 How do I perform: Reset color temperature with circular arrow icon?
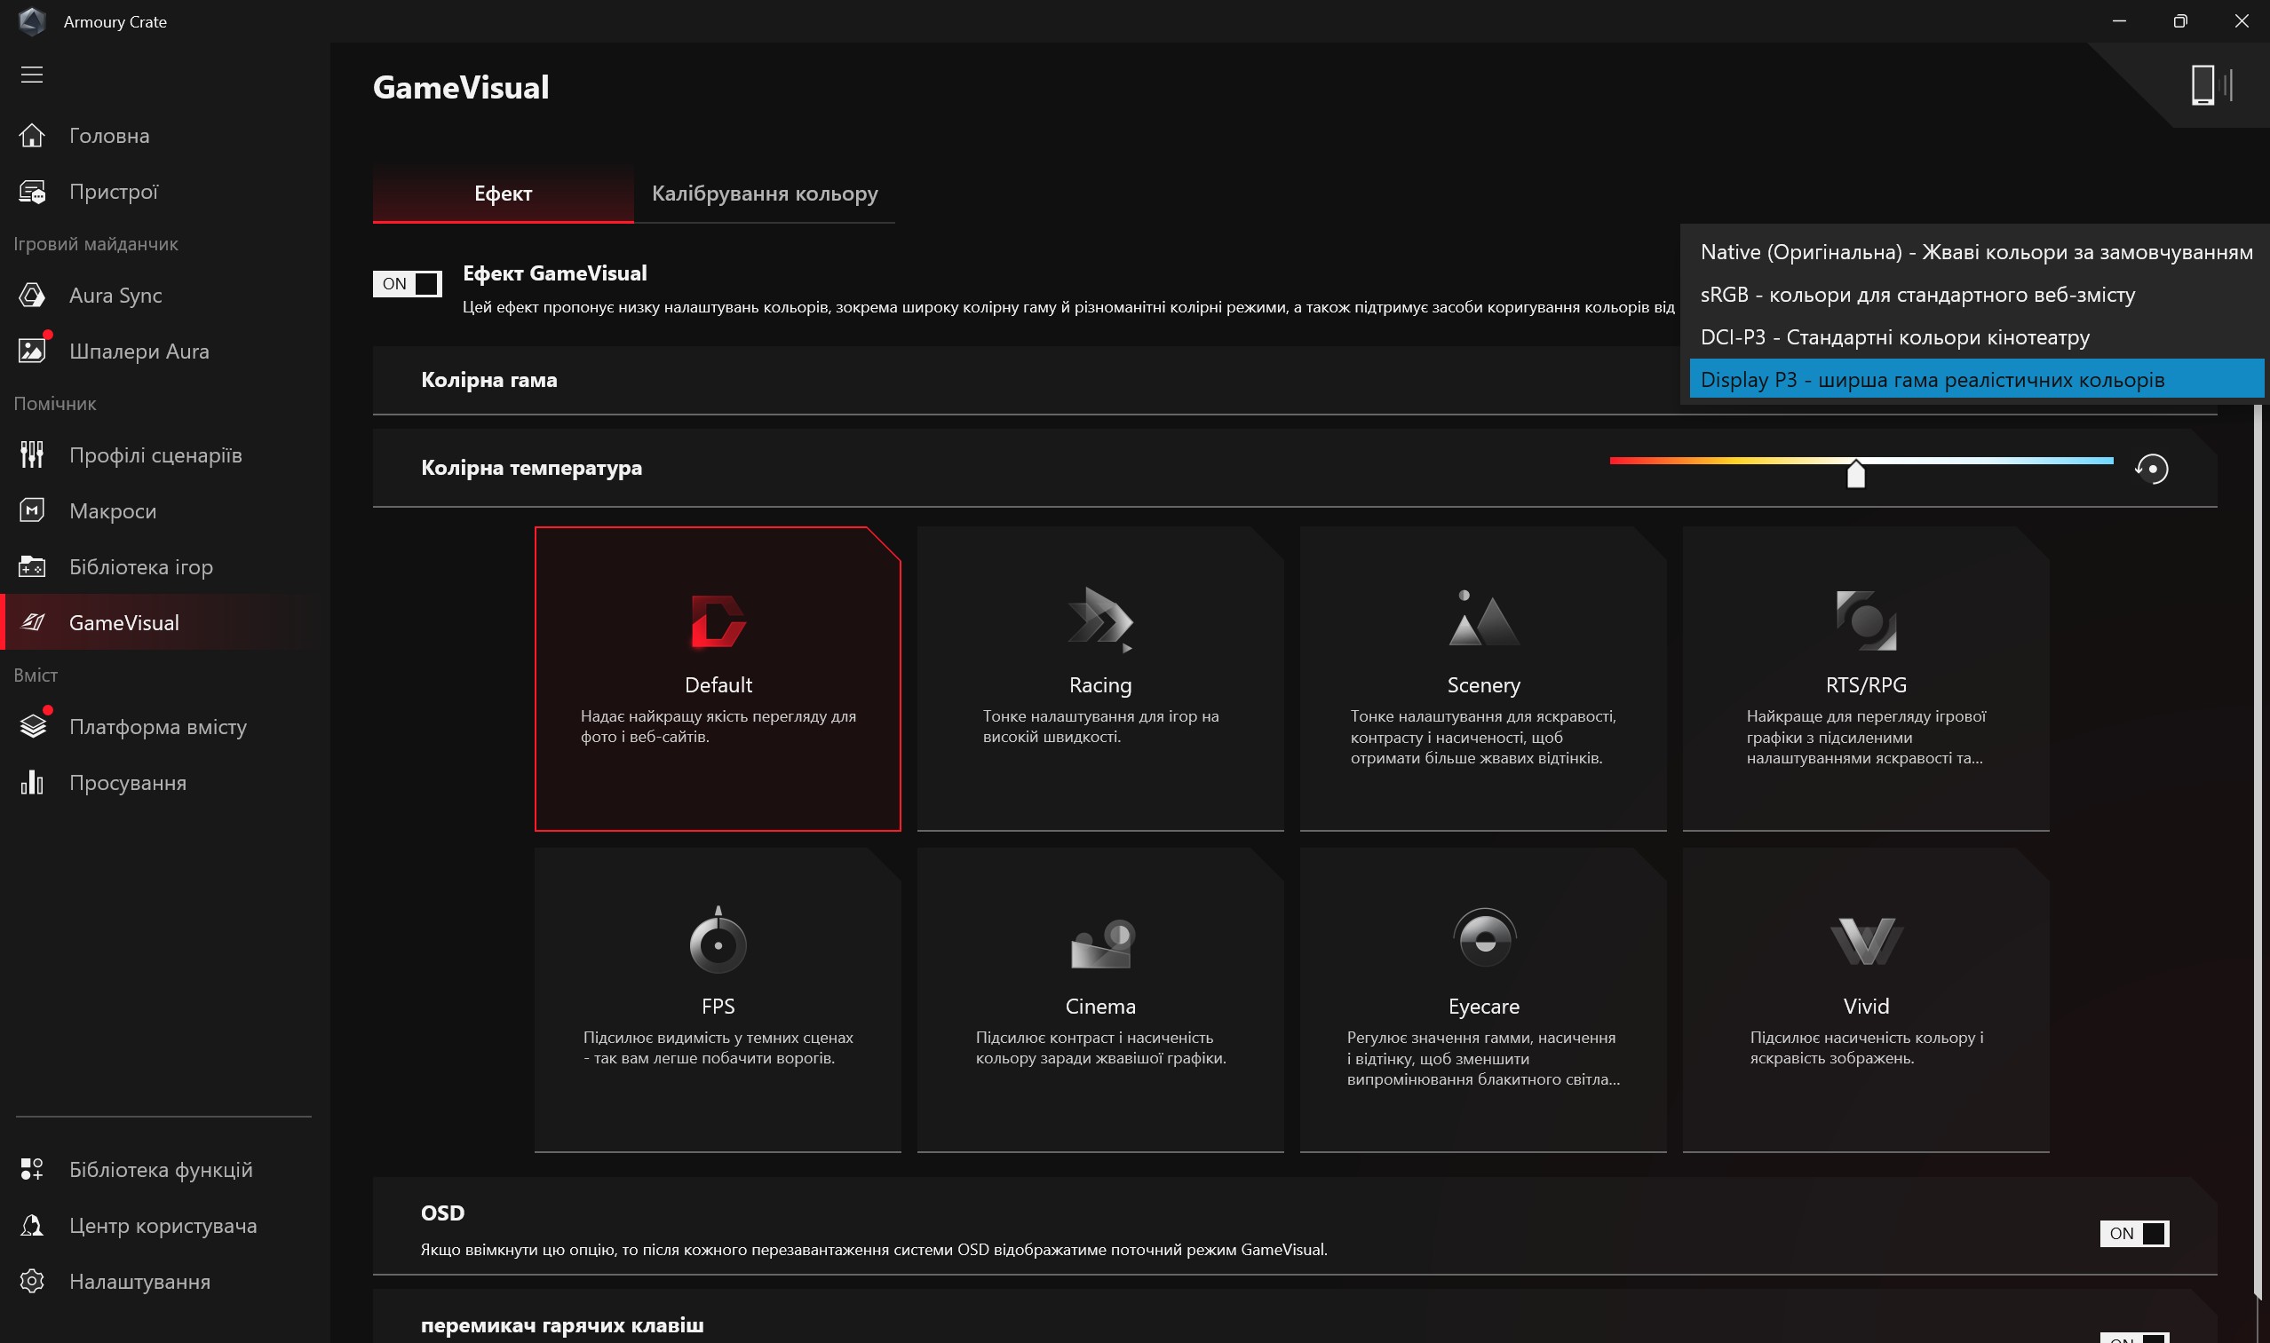click(x=2151, y=469)
